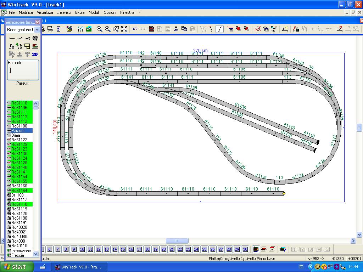
Task: Click the black curved line tool
Action: pos(211,29)
